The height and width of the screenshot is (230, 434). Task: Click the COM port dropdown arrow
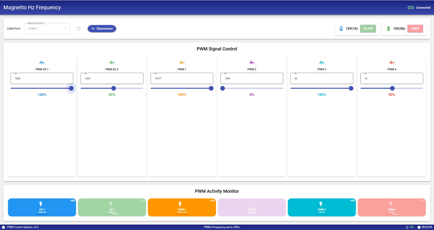coord(65,29)
